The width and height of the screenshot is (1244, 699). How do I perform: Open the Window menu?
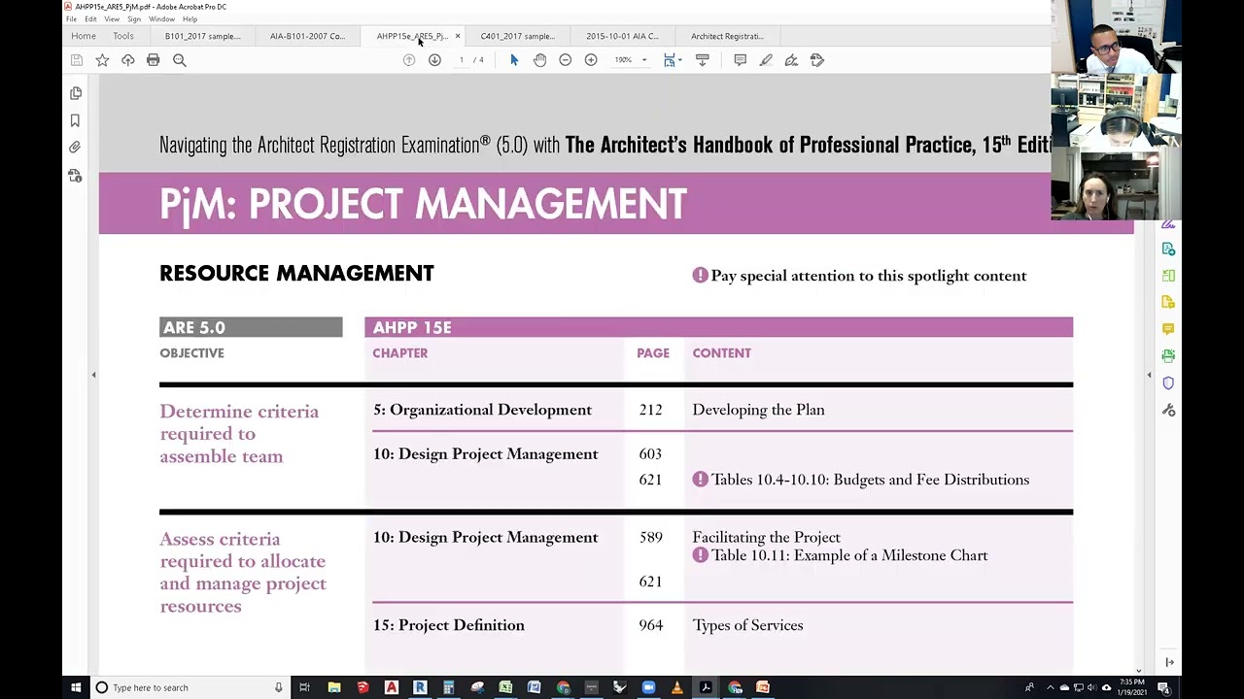[x=161, y=19]
